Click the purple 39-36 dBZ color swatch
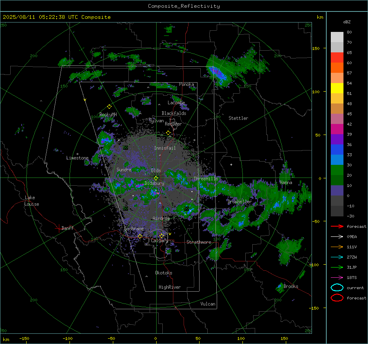The width and height of the screenshot is (368, 344). point(337,139)
